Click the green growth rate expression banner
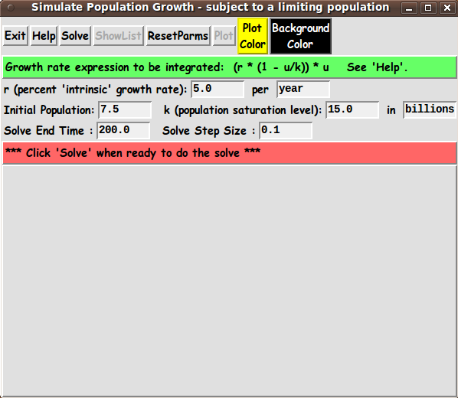The image size is (458, 398). tap(229, 67)
